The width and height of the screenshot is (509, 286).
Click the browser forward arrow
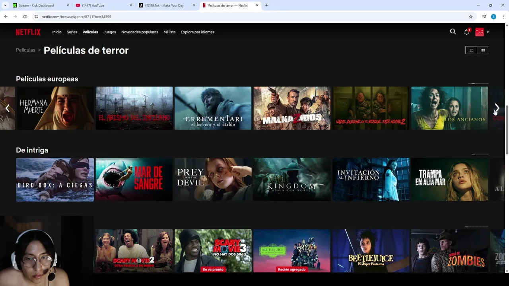pyautogui.click(x=15, y=17)
